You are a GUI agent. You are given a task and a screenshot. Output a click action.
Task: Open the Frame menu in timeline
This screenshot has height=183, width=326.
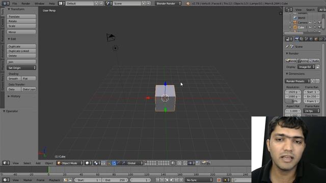[40, 180]
